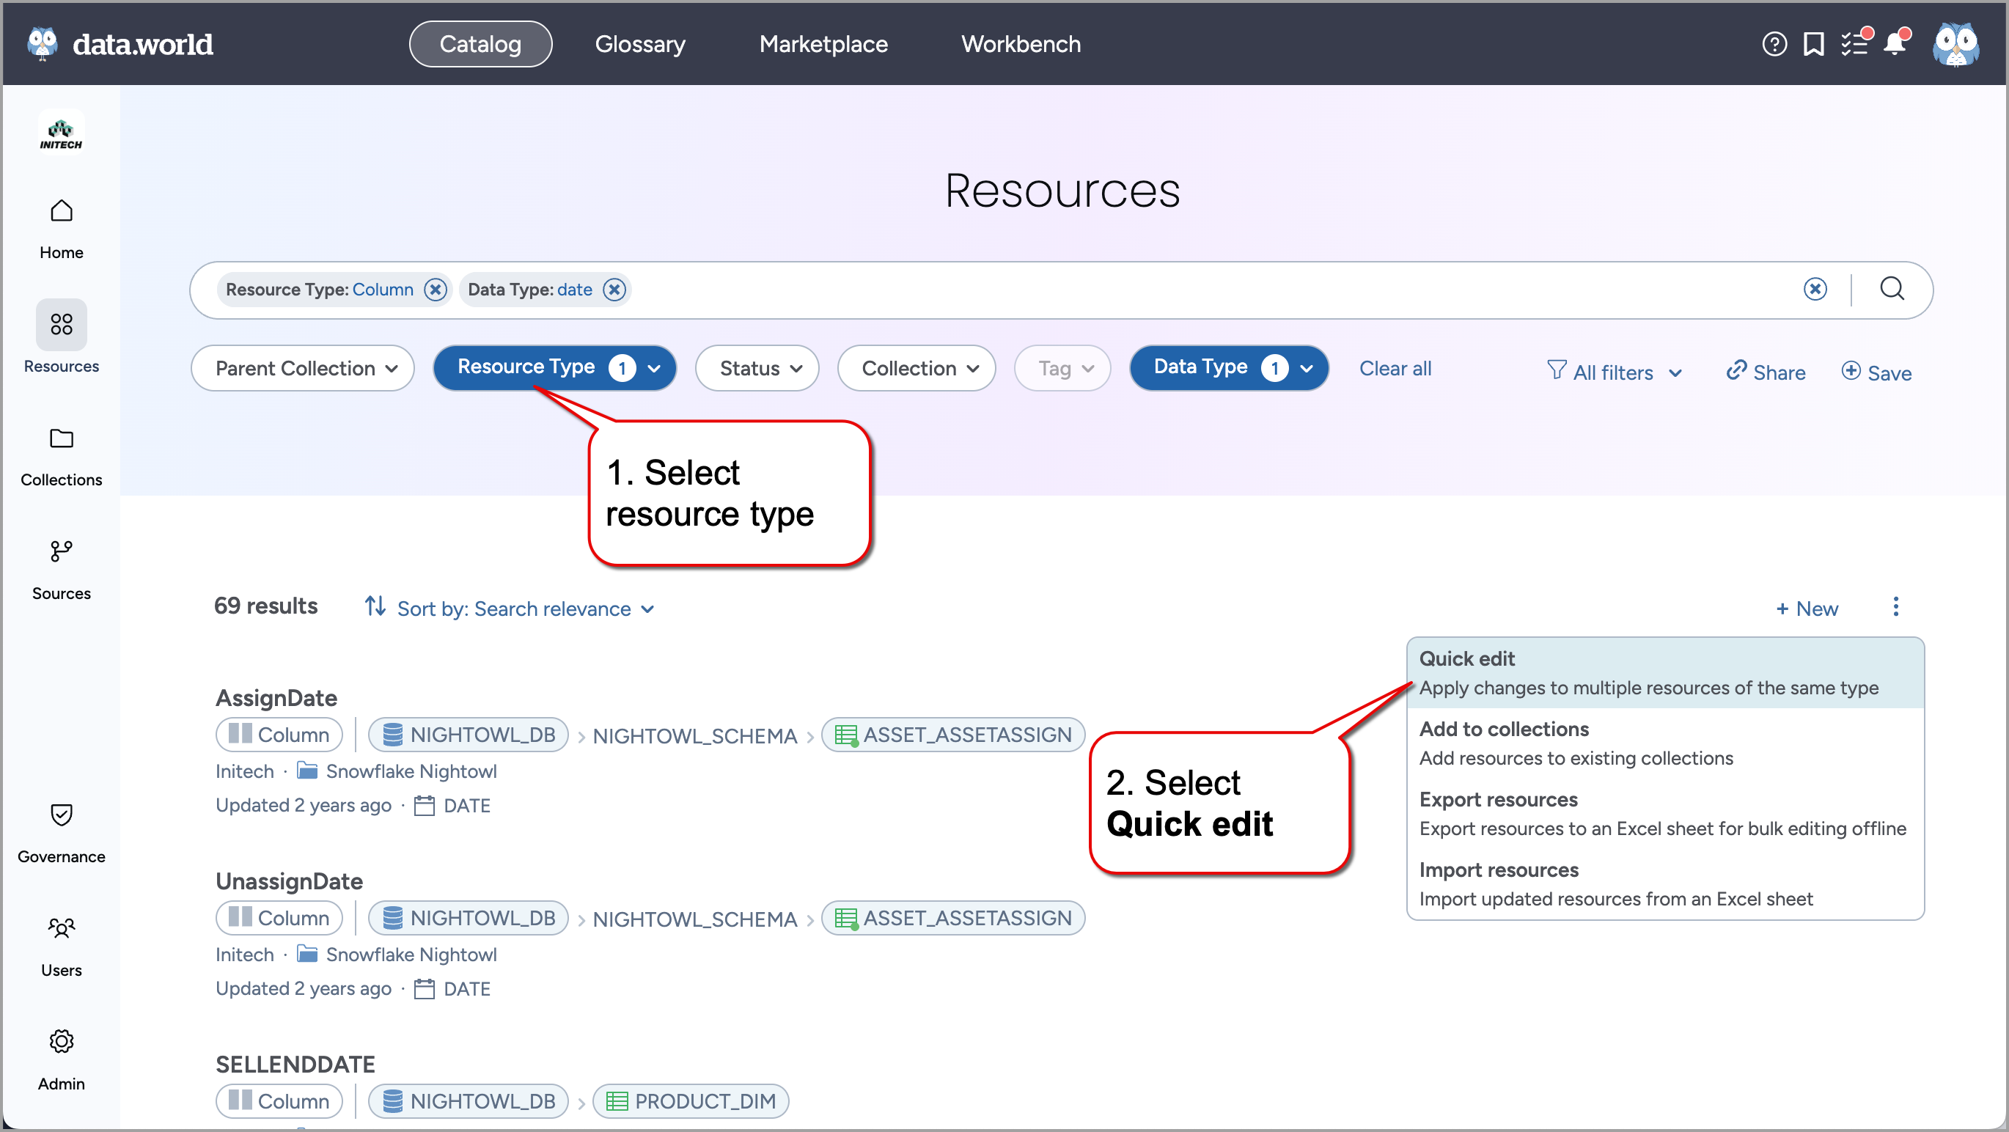This screenshot has height=1132, width=2009.
Task: Navigate to the Marketplace tab
Action: (x=823, y=44)
